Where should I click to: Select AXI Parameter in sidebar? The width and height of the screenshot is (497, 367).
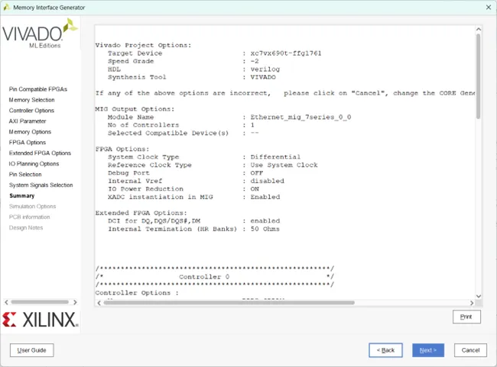28,121
